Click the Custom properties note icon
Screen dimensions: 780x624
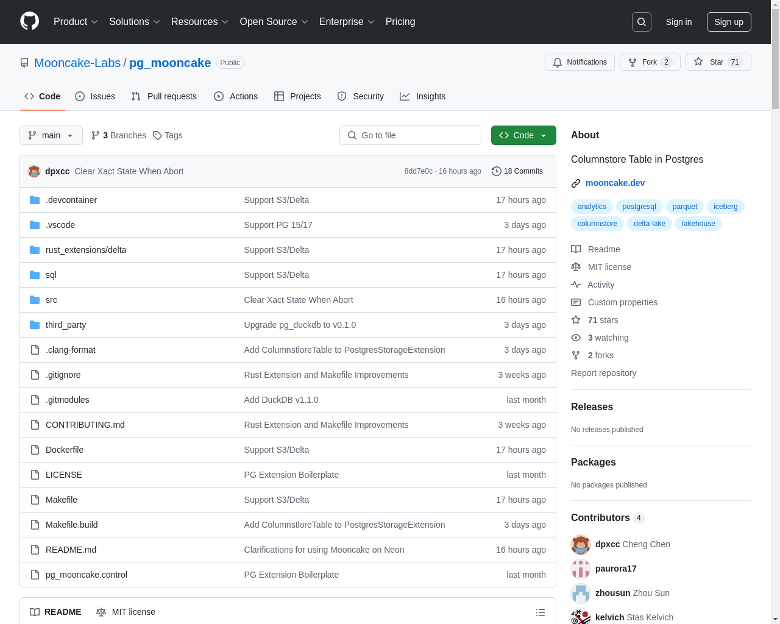tap(576, 302)
